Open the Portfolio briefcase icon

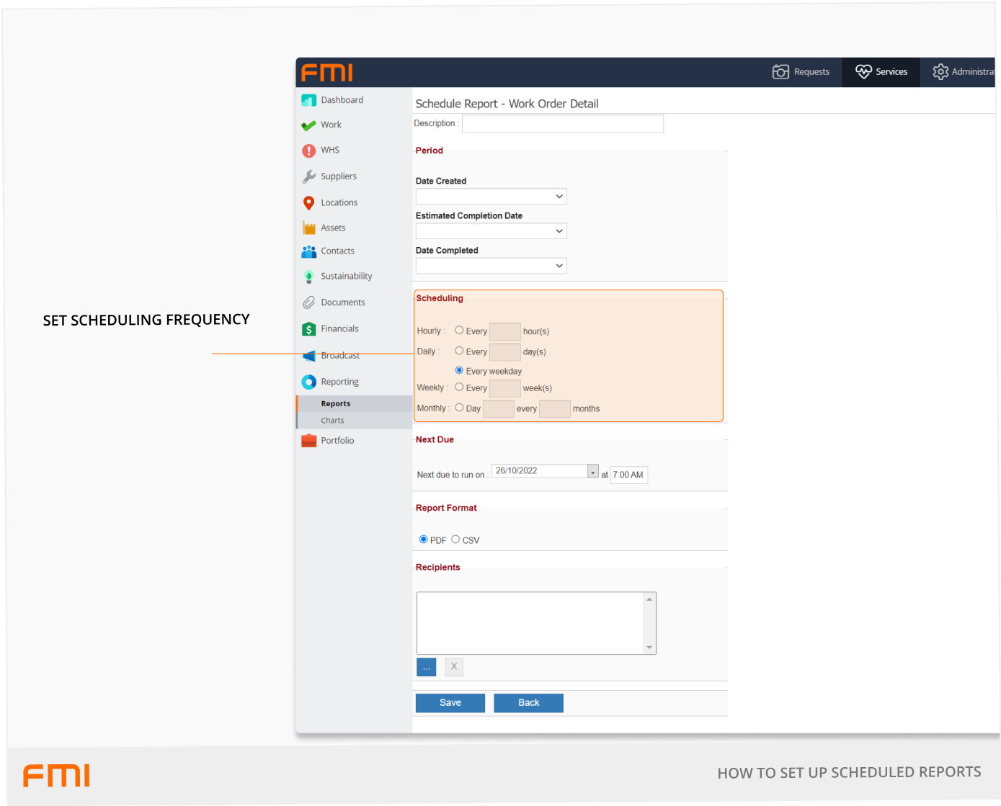(x=308, y=441)
